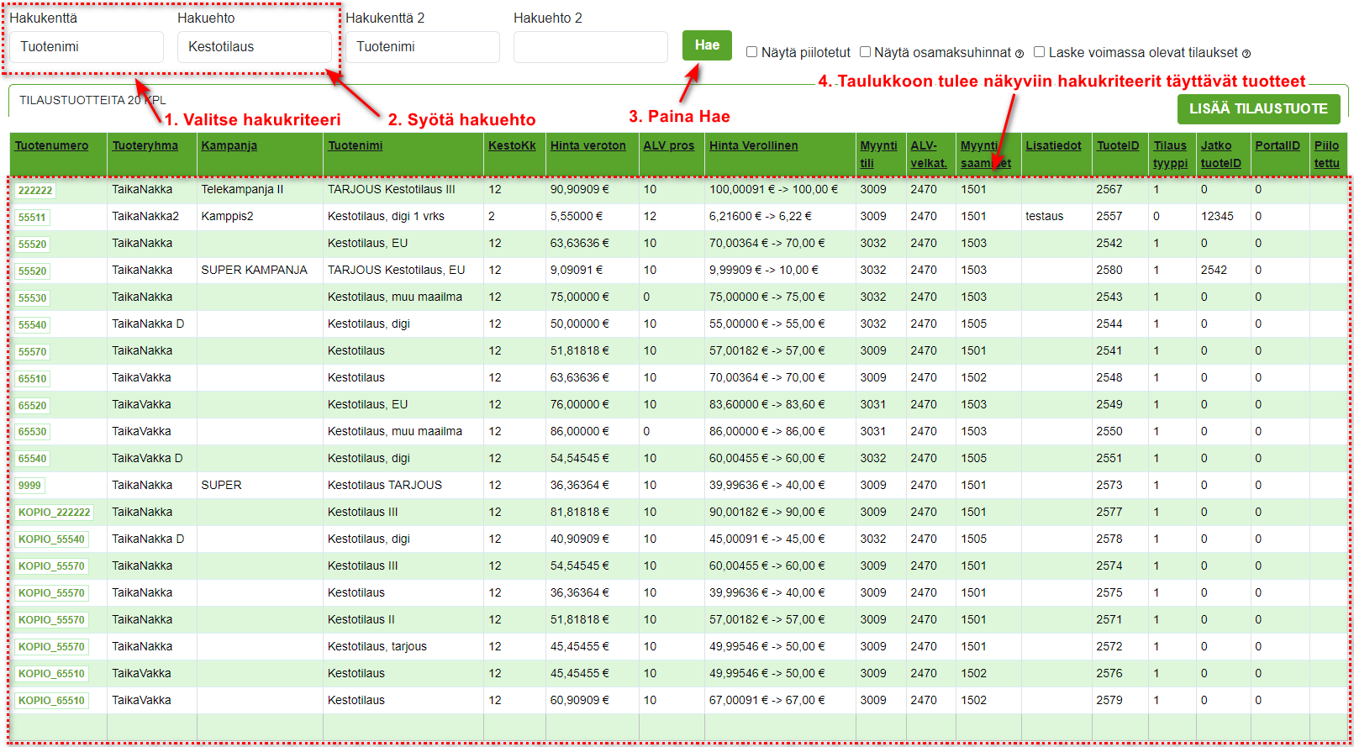This screenshot has width=1354, height=747.
Task: Open product KOPIO_55540
Action: (x=51, y=539)
